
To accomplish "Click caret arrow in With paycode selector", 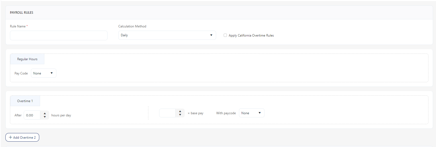I will click(260, 113).
